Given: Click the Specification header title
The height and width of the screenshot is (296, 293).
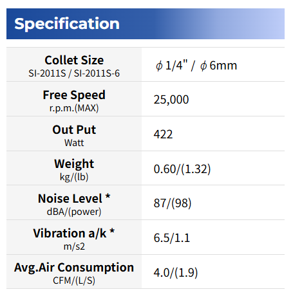Looking at the screenshot, I should [x=67, y=24].
